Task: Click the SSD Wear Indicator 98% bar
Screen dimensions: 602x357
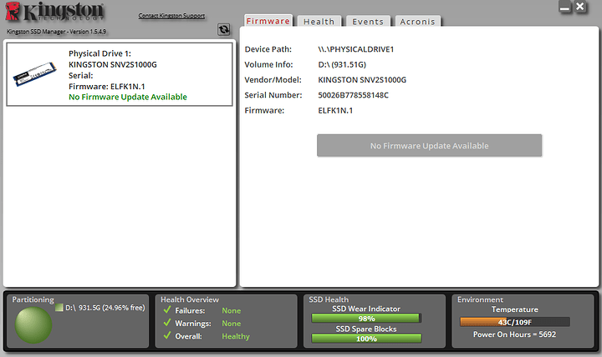Action: point(366,319)
